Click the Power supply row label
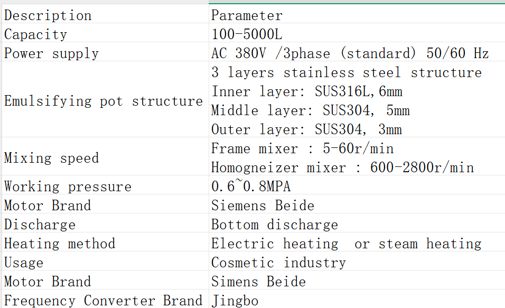The height and width of the screenshot is (308, 505). click(x=51, y=53)
